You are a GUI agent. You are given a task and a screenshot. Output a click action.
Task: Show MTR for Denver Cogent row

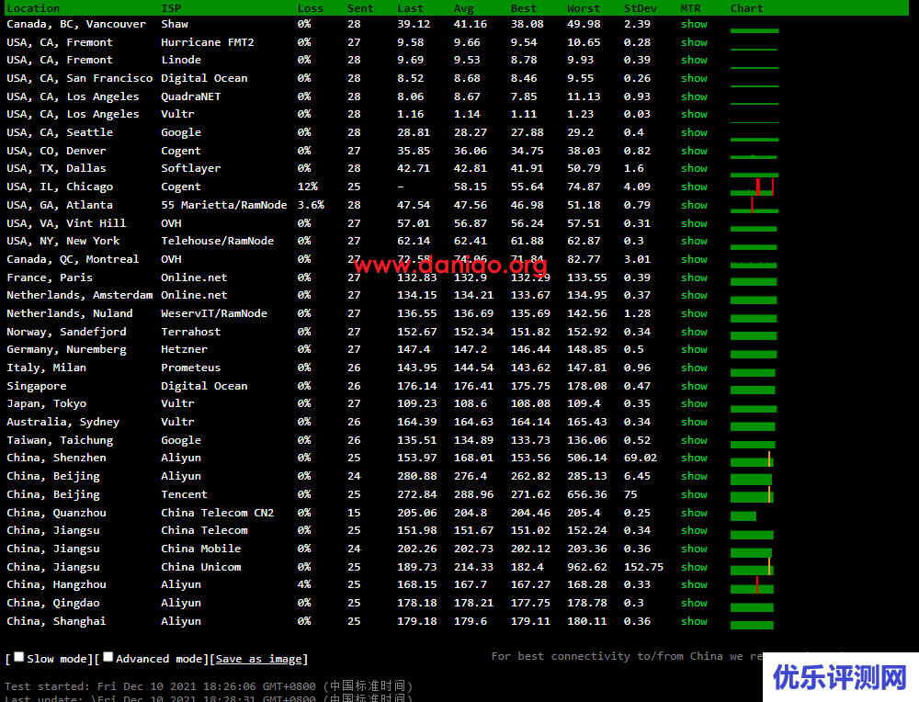[x=694, y=151]
